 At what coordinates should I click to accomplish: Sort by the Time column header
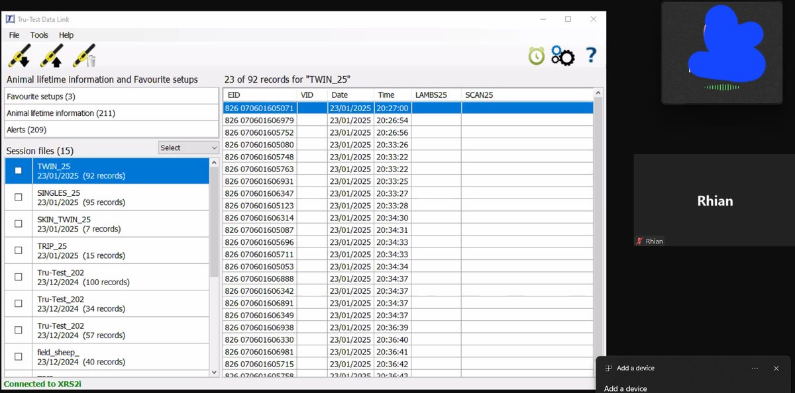(392, 95)
